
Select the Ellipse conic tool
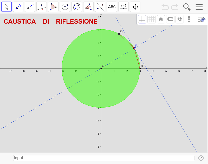77,7
